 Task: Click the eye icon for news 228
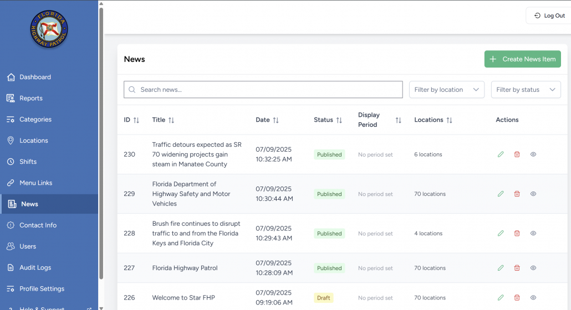pyautogui.click(x=533, y=234)
